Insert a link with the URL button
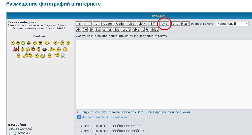 (x=175, y=24)
